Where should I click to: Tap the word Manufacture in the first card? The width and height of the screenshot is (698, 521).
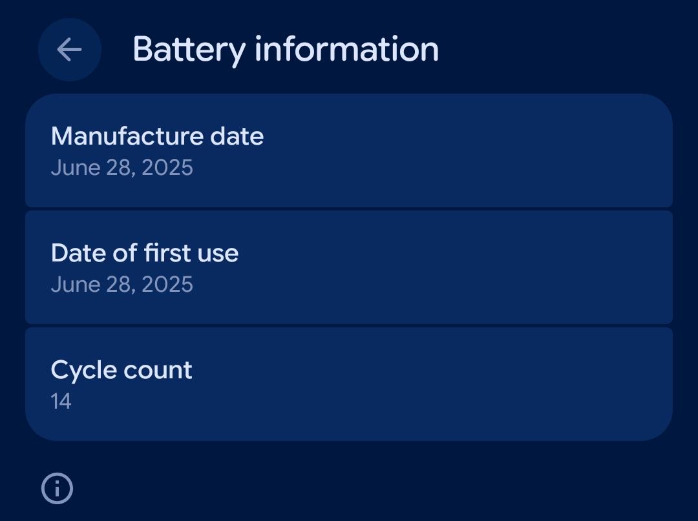[x=127, y=136]
